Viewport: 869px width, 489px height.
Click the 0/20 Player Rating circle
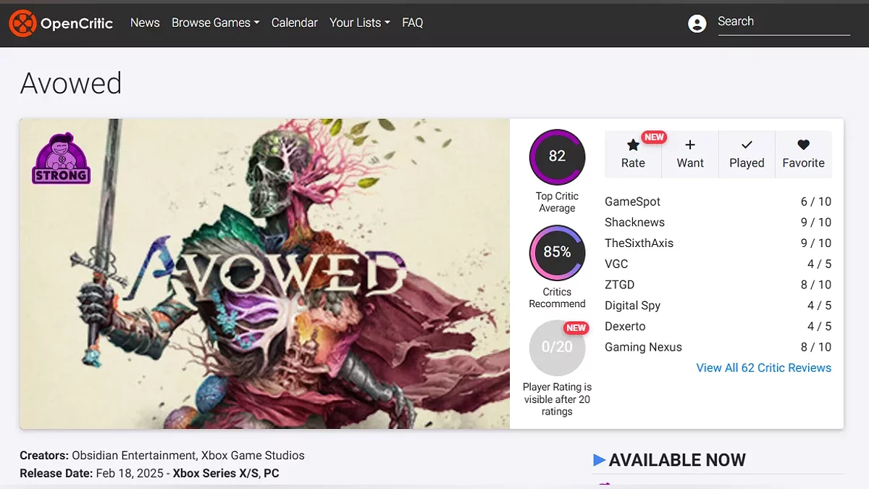(x=557, y=347)
